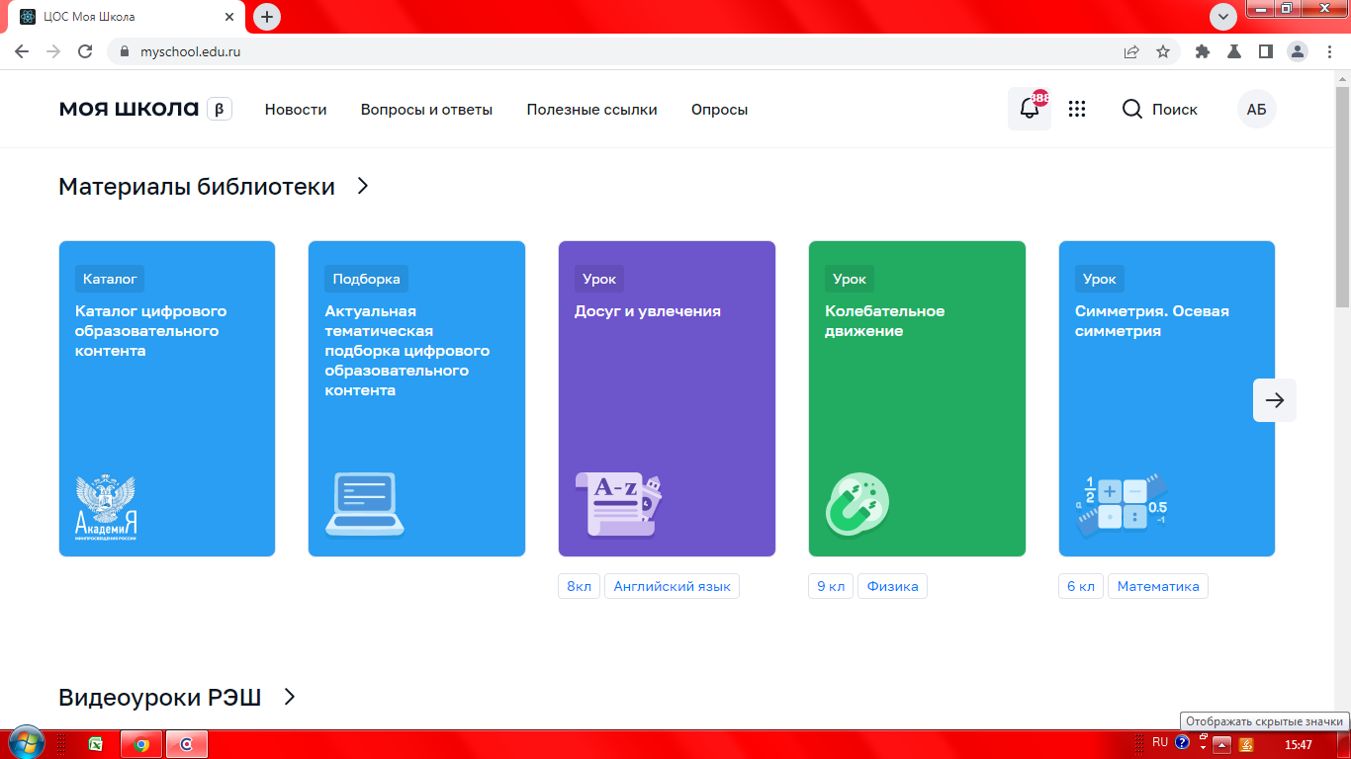The height and width of the screenshot is (759, 1351).
Task: Click the magnet icon on green card
Action: pos(857,504)
